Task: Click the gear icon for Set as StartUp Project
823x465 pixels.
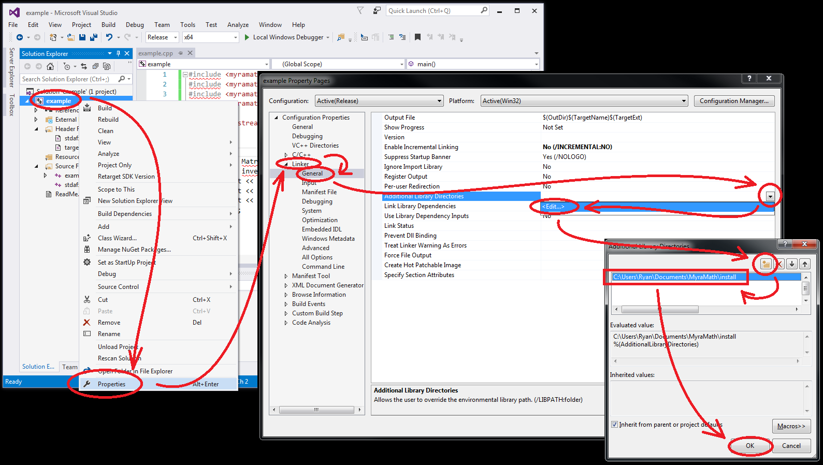Action: click(87, 263)
